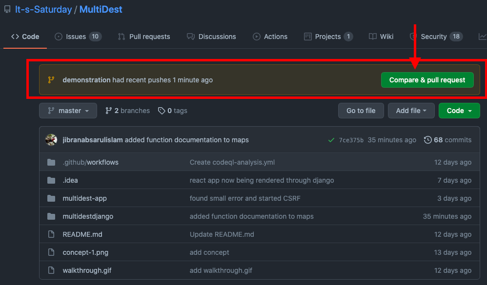This screenshot has width=487, height=285.
Task: Open the commit hash 7ce375b link
Action: (351, 140)
